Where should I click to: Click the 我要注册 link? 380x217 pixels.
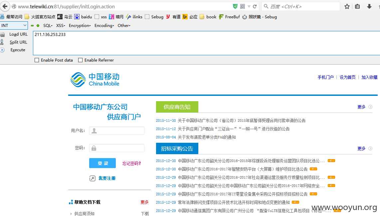click(x=107, y=178)
